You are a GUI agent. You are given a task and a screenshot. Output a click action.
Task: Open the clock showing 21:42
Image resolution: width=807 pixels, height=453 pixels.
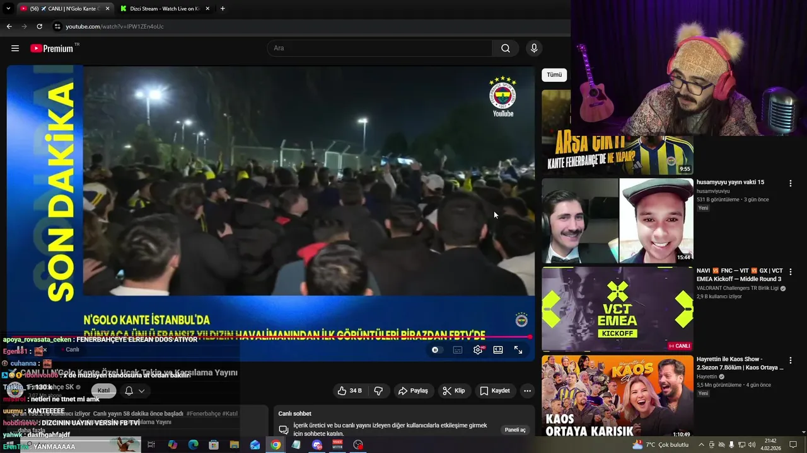pyautogui.click(x=770, y=445)
